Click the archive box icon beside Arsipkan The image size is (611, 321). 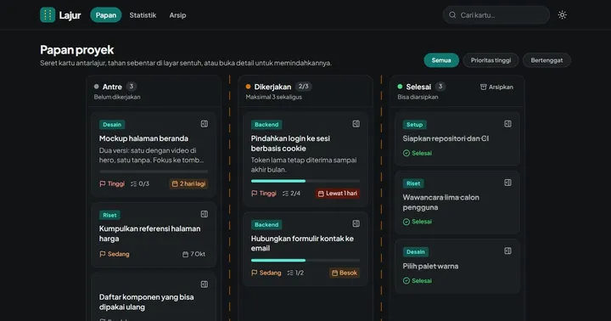483,87
